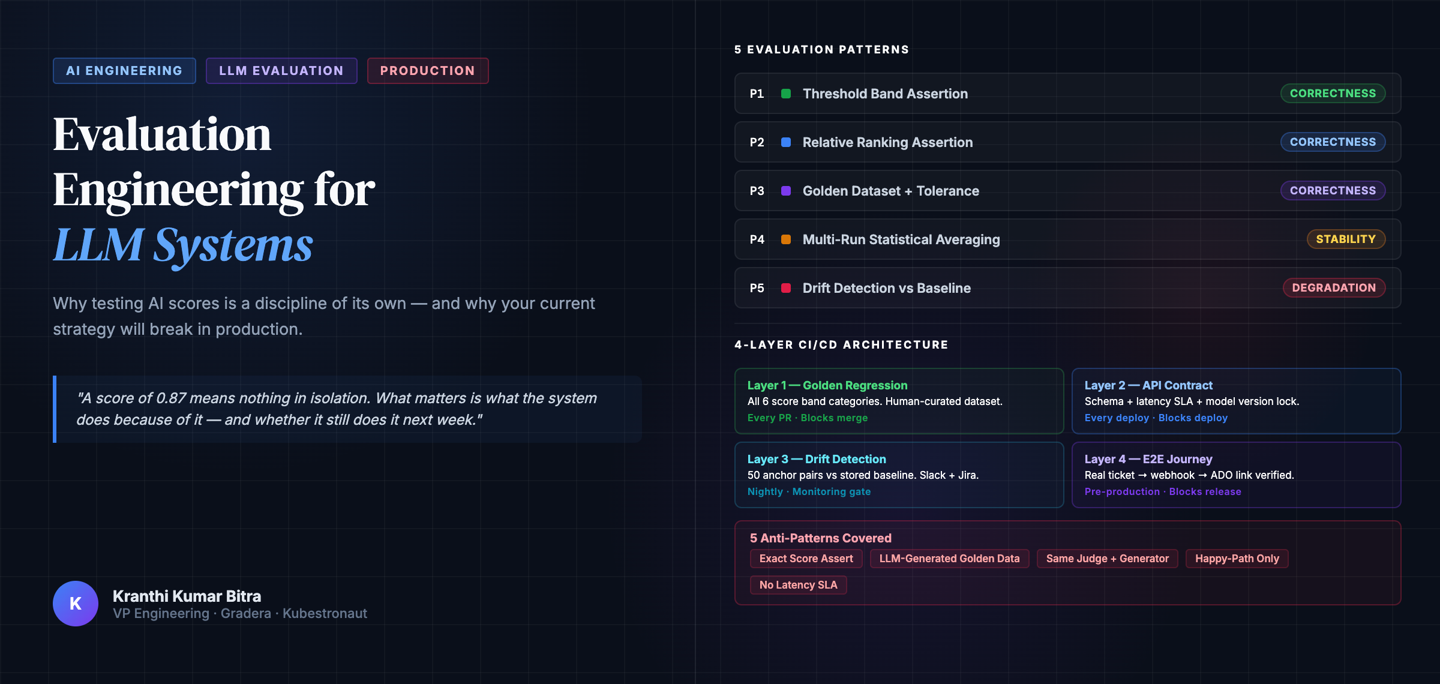The image size is (1440, 684).
Task: Open the Layer 2 API Contract card
Action: point(1236,401)
